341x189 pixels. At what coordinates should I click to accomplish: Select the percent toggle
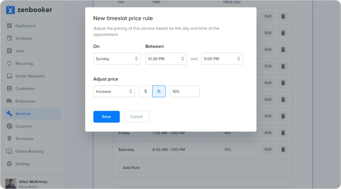(x=159, y=91)
